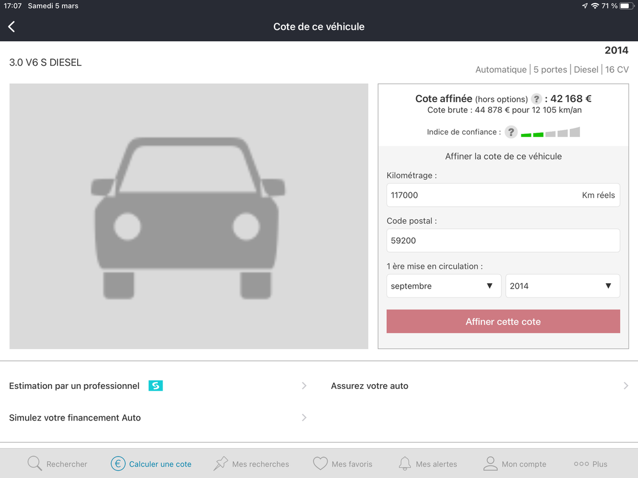Edit the Code postal field showing 59200

click(x=503, y=241)
